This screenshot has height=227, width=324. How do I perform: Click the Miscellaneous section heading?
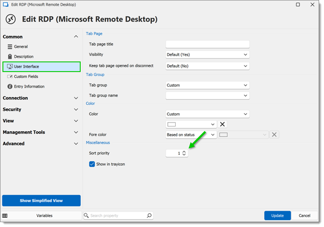coord(98,143)
